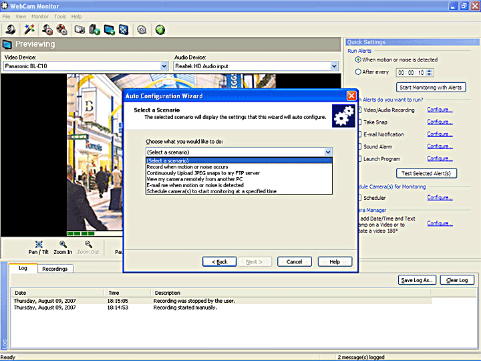The height and width of the screenshot is (361, 481).
Task: Click the wizard's Cancel button
Action: pyautogui.click(x=295, y=262)
